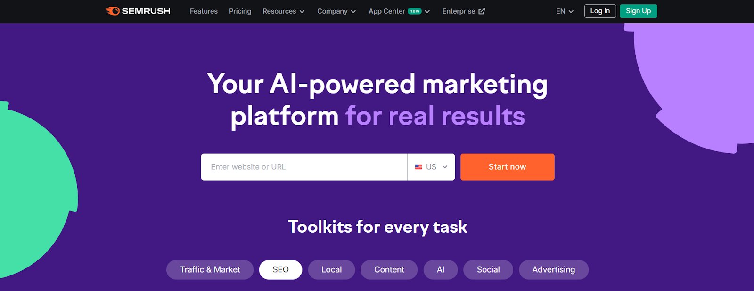Expand the Resources dropdown menu
The height and width of the screenshot is (291, 754).
click(x=283, y=11)
